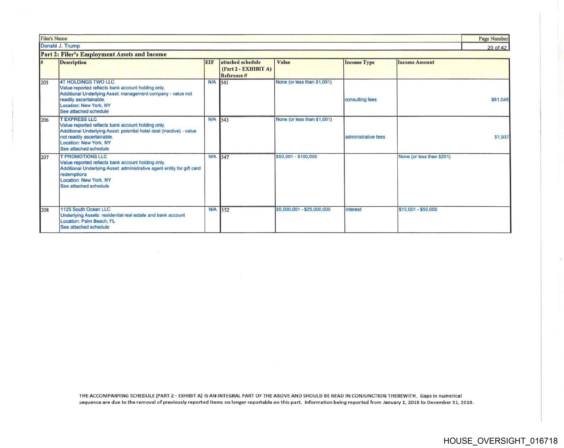Click the page number 20 of 42
Image resolution: width=564 pixels, height=448 pixels.
pyautogui.click(x=497, y=48)
